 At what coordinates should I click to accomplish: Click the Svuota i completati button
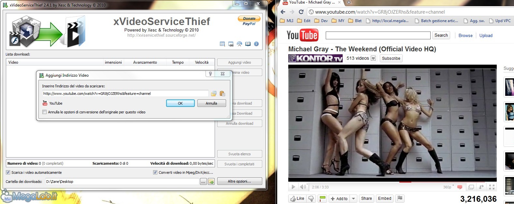click(x=240, y=164)
